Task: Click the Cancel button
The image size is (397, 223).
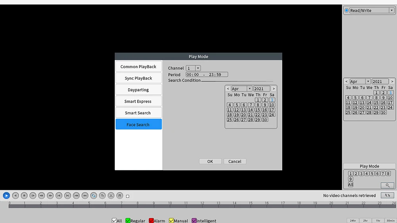Action: [235, 161]
